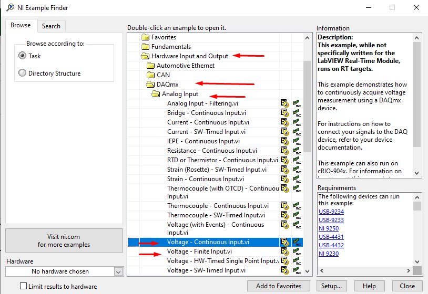Select Voltage - Finite Input.vi example

pyautogui.click(x=199, y=251)
